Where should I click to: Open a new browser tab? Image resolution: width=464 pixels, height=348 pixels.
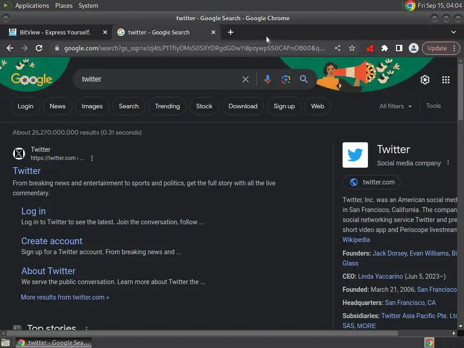coord(231,32)
